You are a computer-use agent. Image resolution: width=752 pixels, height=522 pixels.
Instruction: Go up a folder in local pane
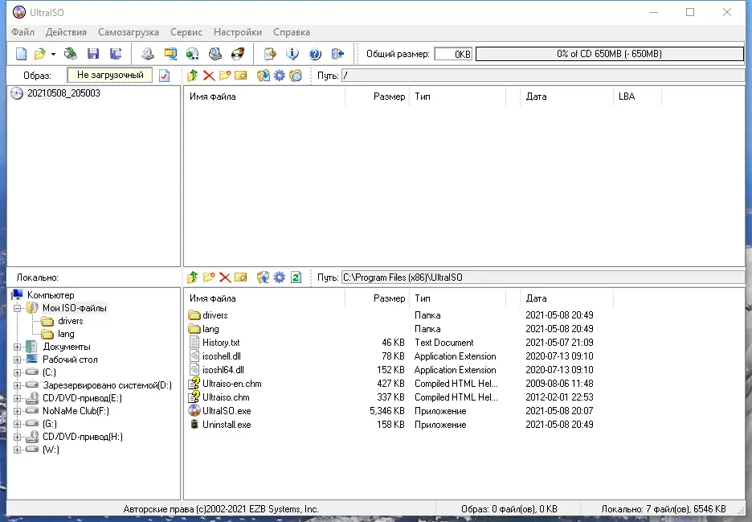(193, 277)
